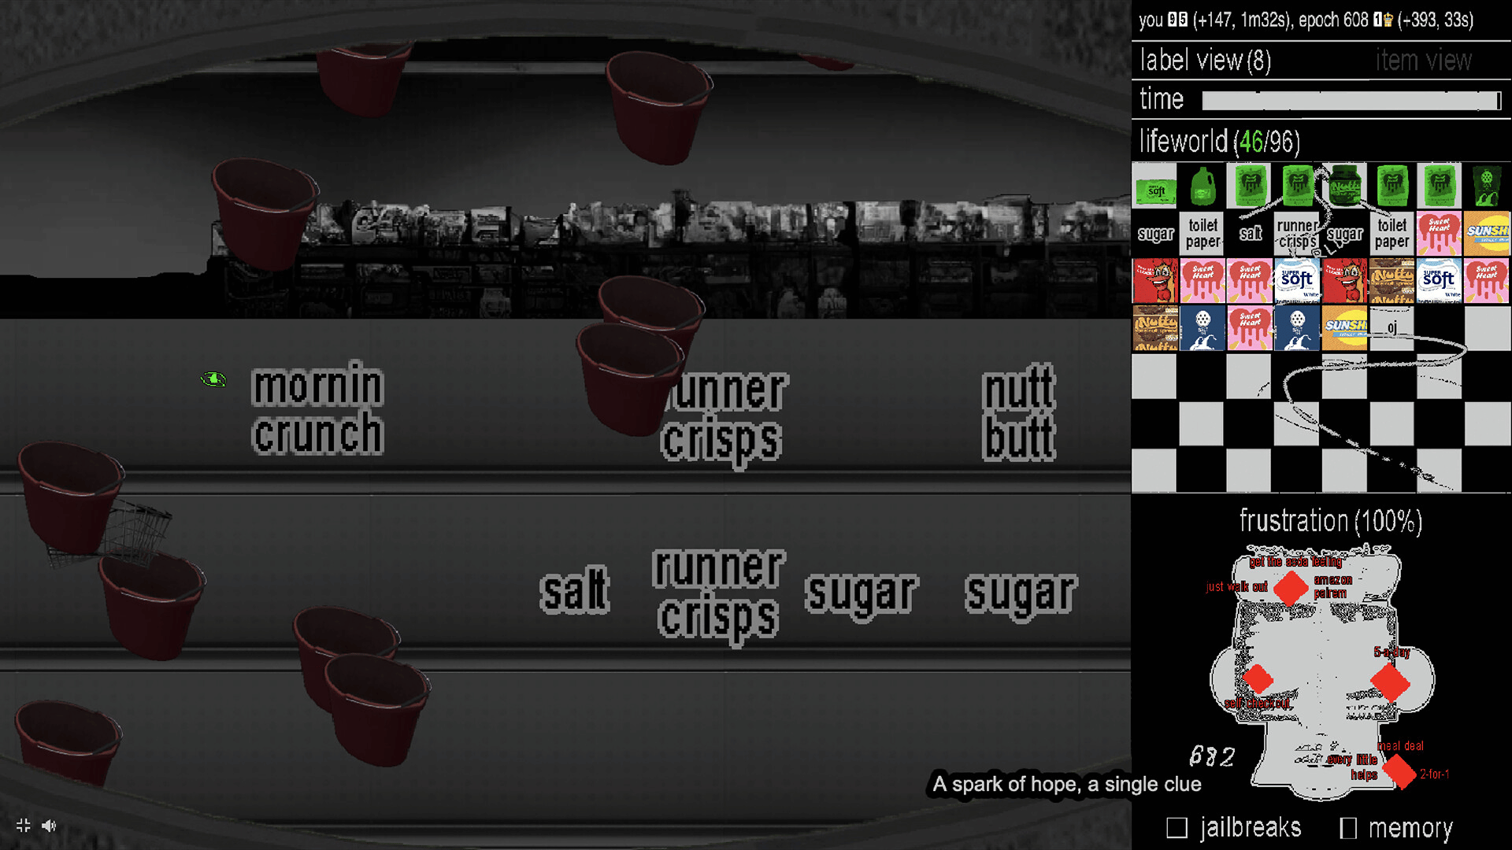Click the time progress bar
Viewport: 1512px width, 850px height.
pos(1351,101)
